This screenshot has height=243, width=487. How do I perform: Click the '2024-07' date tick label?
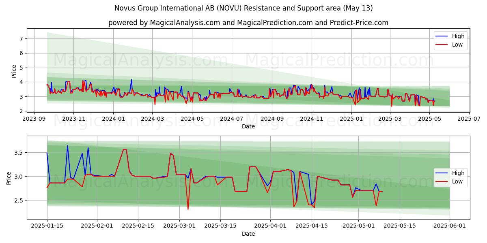coord(232,119)
